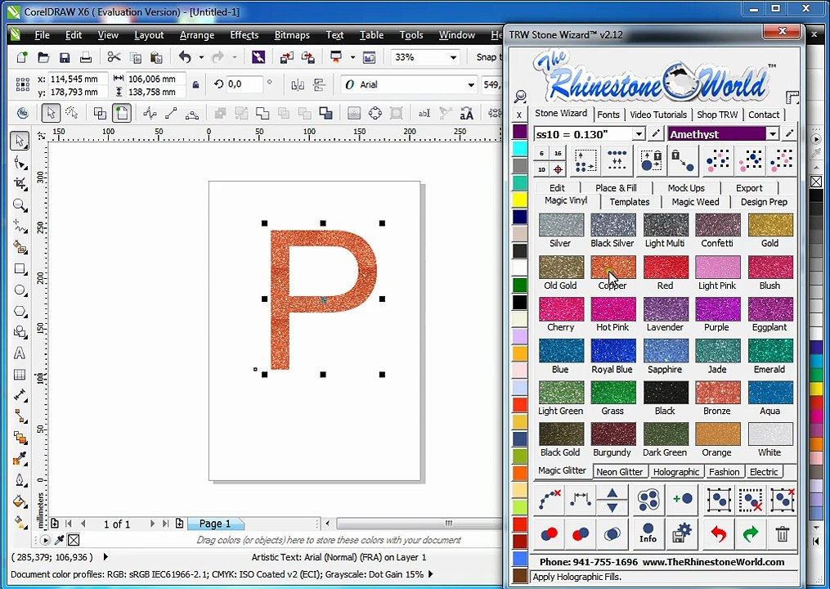Screen dimensions: 830x589
Task: Click the green redo arrow in Stone Wizard
Action: 751,533
